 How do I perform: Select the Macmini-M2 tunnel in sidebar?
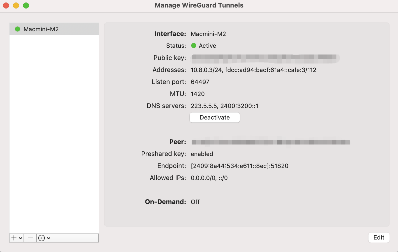coord(41,29)
